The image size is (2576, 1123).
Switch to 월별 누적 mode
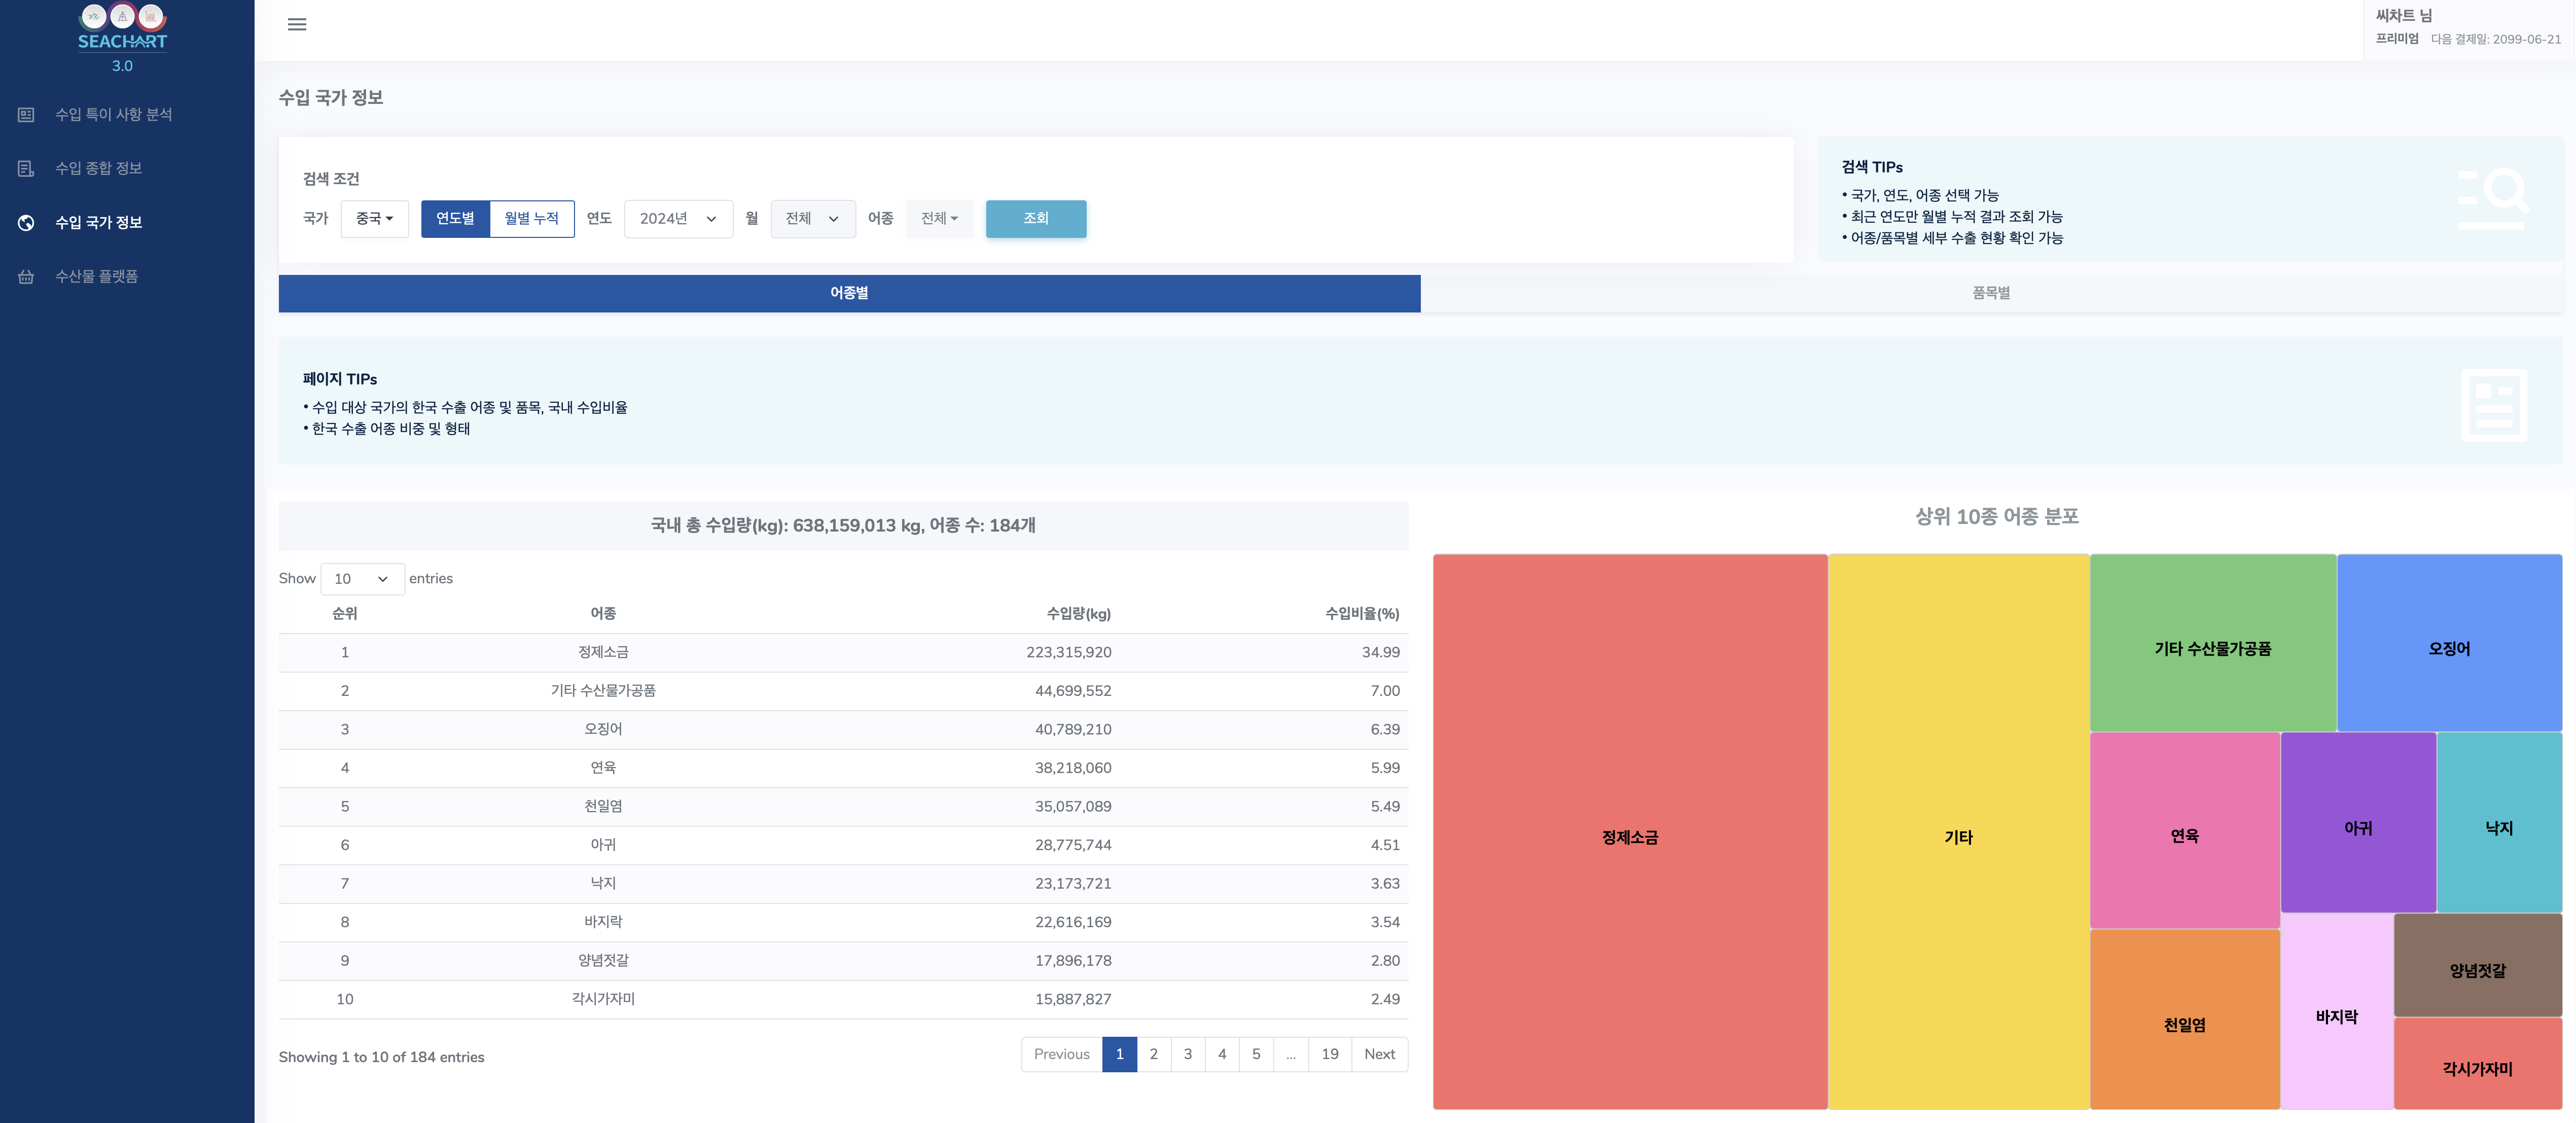(531, 219)
